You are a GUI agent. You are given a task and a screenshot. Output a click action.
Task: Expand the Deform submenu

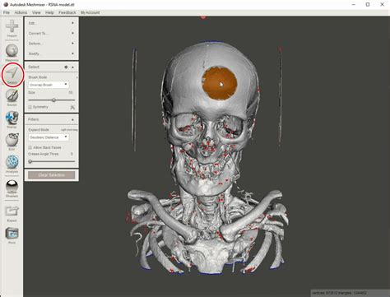coord(51,44)
